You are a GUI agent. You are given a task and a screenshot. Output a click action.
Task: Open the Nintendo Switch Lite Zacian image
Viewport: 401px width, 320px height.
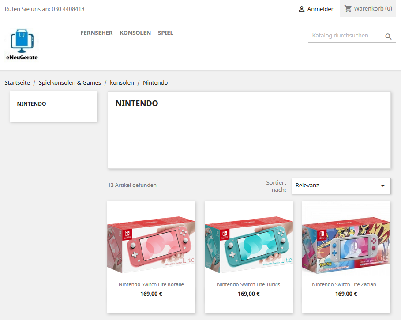[x=346, y=245]
